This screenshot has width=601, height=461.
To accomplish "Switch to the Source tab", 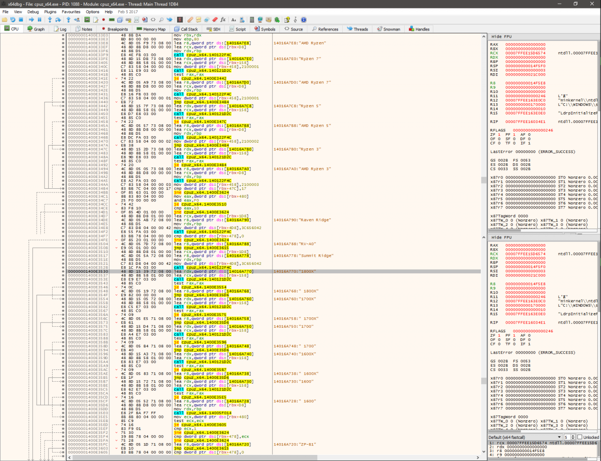I will pos(294,29).
